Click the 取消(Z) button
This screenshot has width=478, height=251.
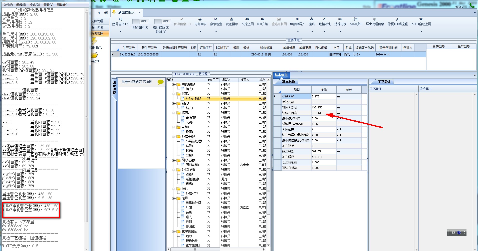coord(161,32)
